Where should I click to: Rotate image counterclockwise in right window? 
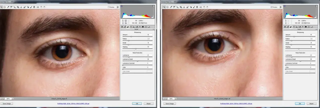click(x=204, y=7)
